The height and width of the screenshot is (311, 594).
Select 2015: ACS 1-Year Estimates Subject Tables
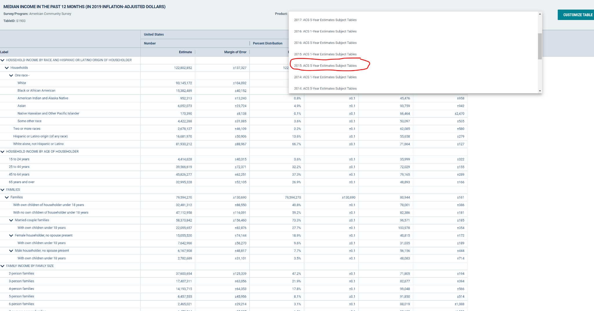pyautogui.click(x=325, y=54)
